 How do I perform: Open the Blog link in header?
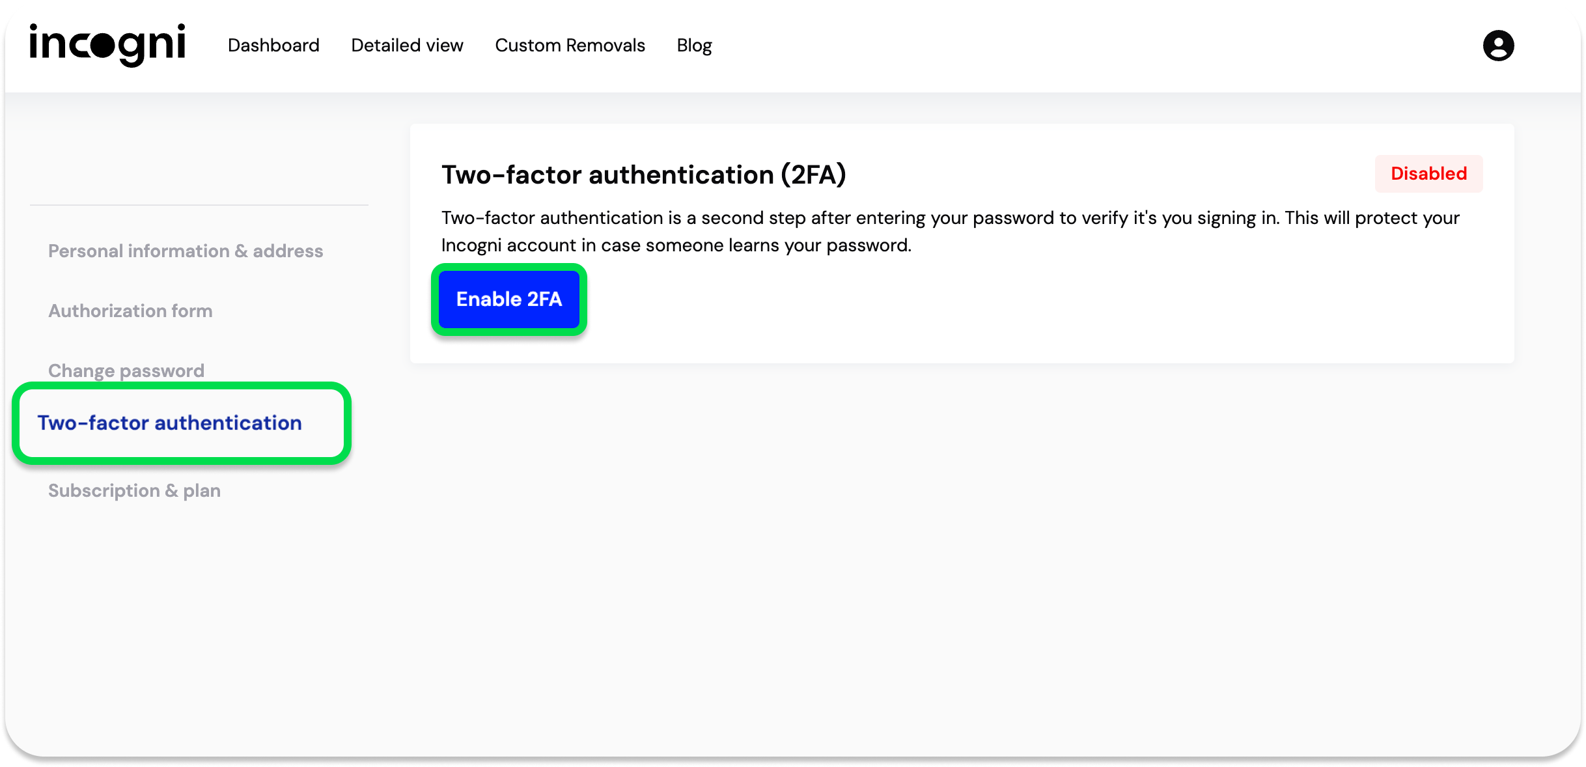694,46
